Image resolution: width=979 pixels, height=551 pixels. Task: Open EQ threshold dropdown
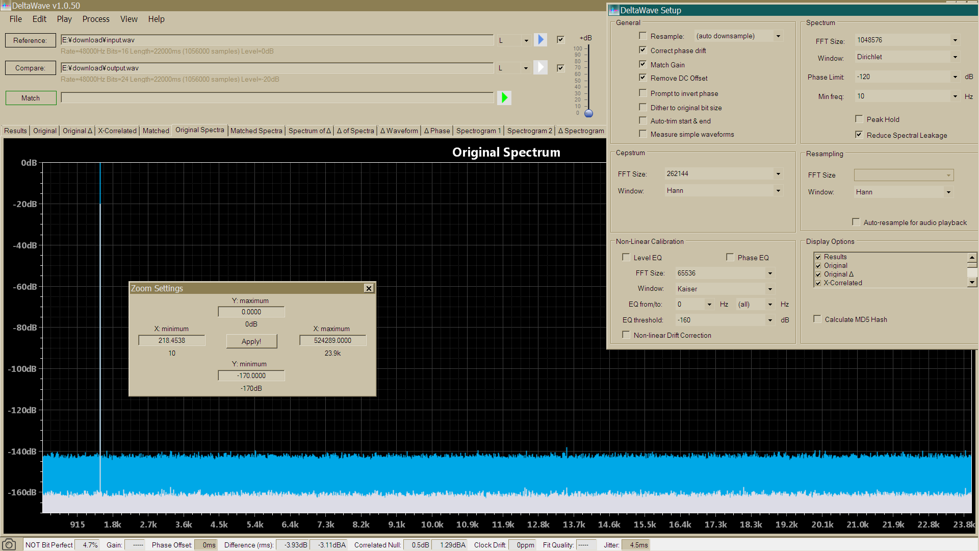770,320
